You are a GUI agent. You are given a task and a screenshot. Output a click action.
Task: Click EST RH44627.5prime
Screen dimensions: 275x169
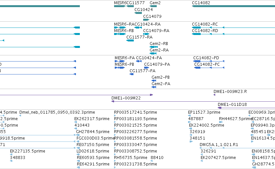point(235,119)
